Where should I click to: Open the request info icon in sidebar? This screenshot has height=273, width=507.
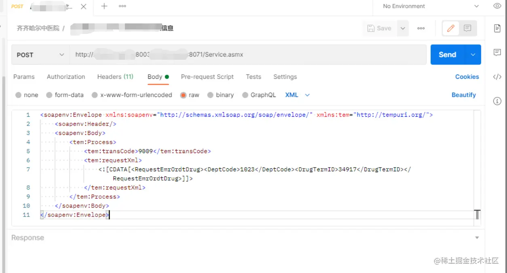[497, 101]
